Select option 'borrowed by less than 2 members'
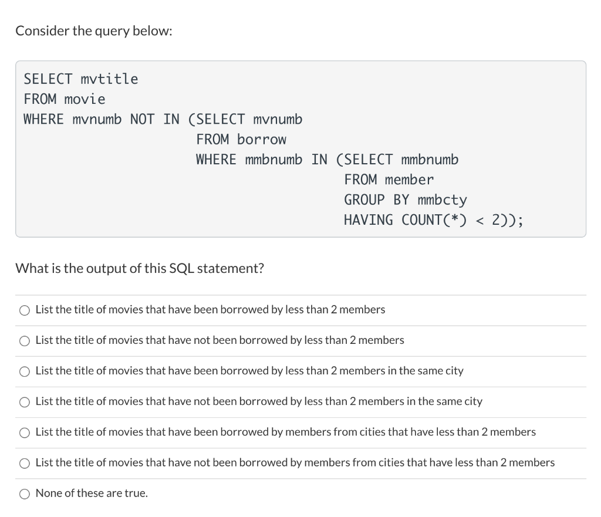The image size is (601, 517). coord(210,309)
